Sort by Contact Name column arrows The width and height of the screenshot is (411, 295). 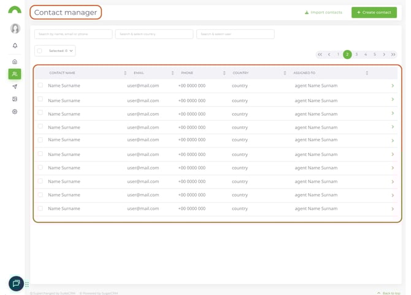[x=125, y=73]
